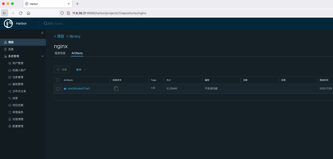This screenshot has height=159, width=333.
Task: Click the browser forward arrow
Action: pos(13,13)
